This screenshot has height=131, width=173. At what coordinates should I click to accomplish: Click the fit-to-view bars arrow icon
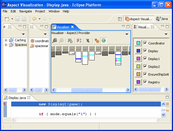pyautogui.click(x=79, y=41)
